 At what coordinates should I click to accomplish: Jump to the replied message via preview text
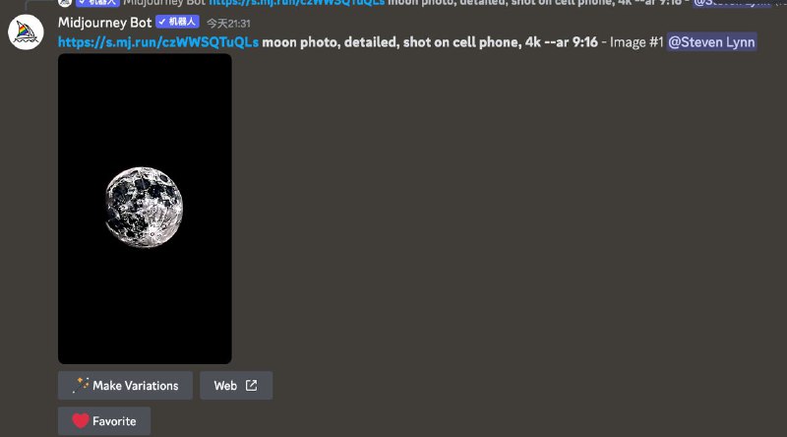pos(534,3)
